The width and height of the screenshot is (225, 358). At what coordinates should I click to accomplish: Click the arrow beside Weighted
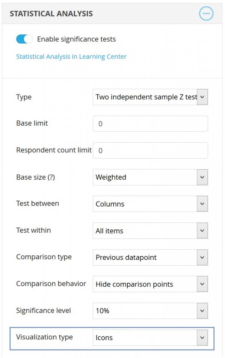pos(202,177)
